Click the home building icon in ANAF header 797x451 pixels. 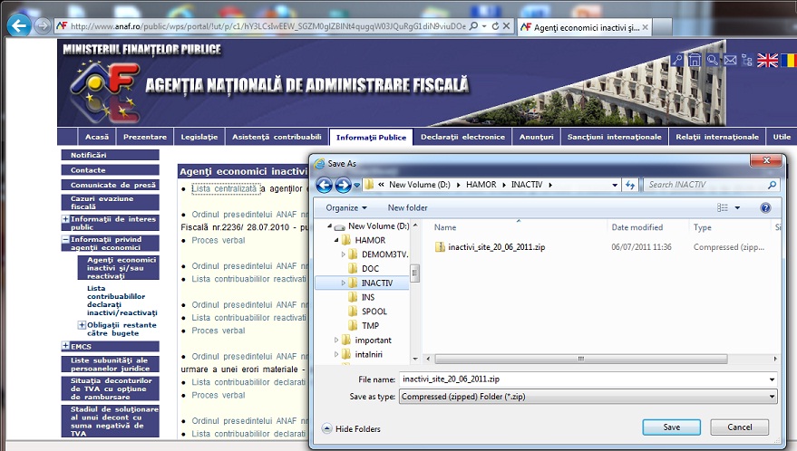[695, 60]
